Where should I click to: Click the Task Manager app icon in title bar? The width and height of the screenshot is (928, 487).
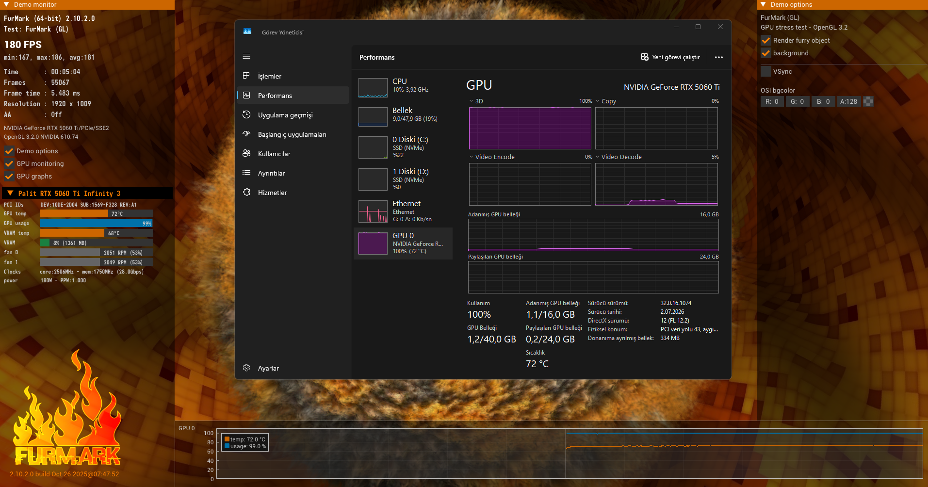pyautogui.click(x=247, y=32)
